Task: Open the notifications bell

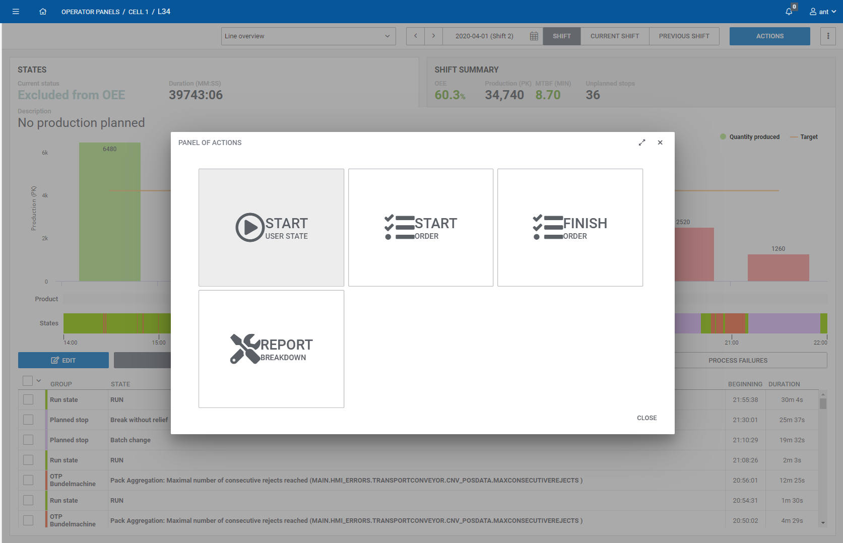Action: (789, 11)
